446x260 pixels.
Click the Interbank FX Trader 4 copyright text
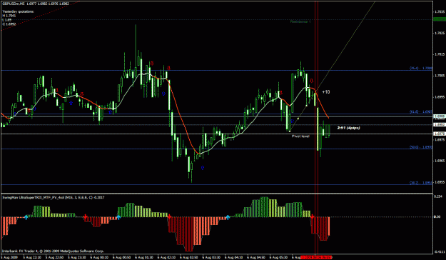54,251
